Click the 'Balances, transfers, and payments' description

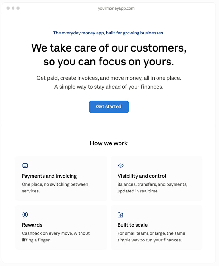[x=152, y=188]
